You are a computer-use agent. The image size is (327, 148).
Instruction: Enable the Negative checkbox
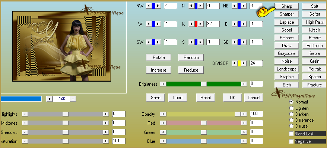tap(291, 141)
